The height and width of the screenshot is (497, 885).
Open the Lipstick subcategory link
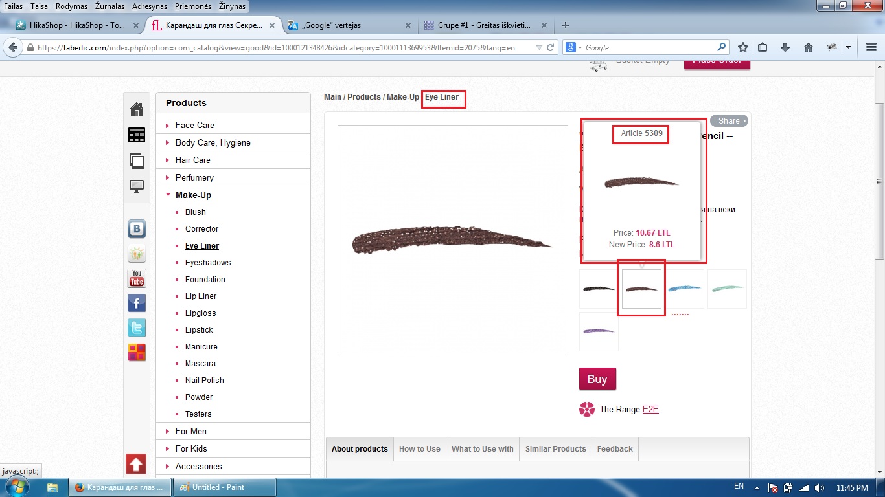(199, 330)
